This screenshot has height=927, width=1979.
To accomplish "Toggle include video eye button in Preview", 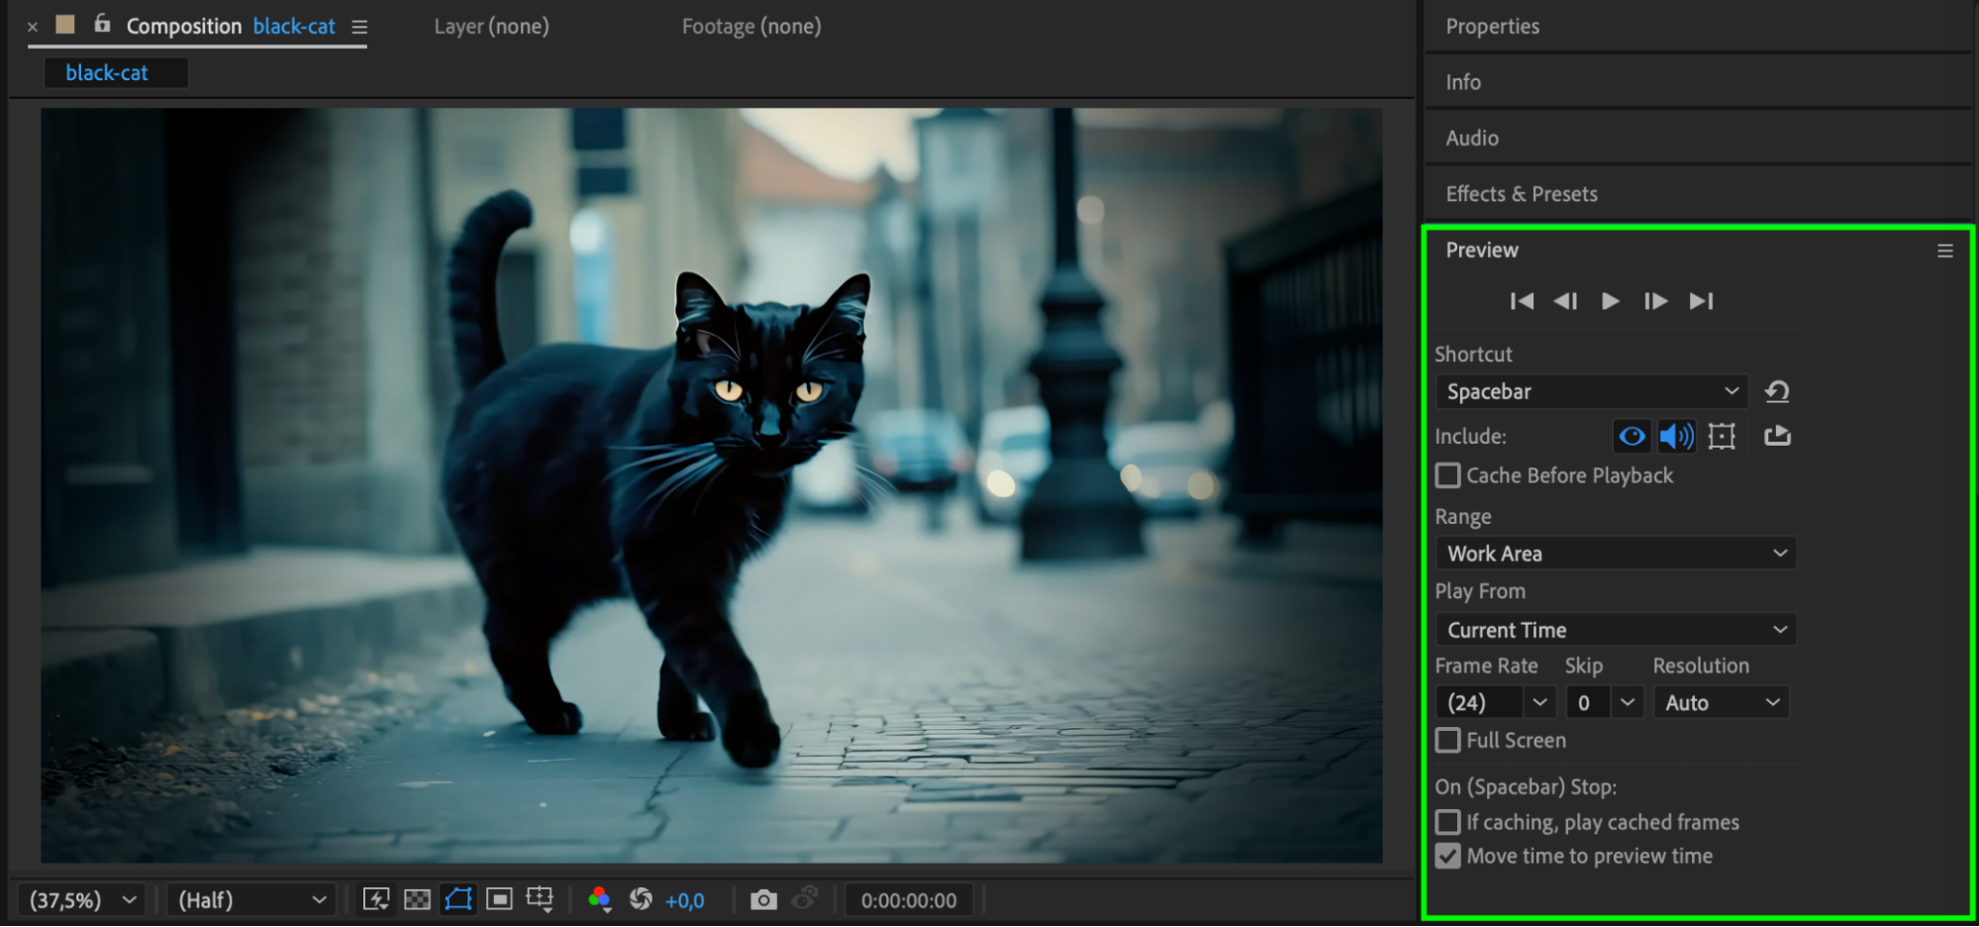I will tap(1632, 436).
